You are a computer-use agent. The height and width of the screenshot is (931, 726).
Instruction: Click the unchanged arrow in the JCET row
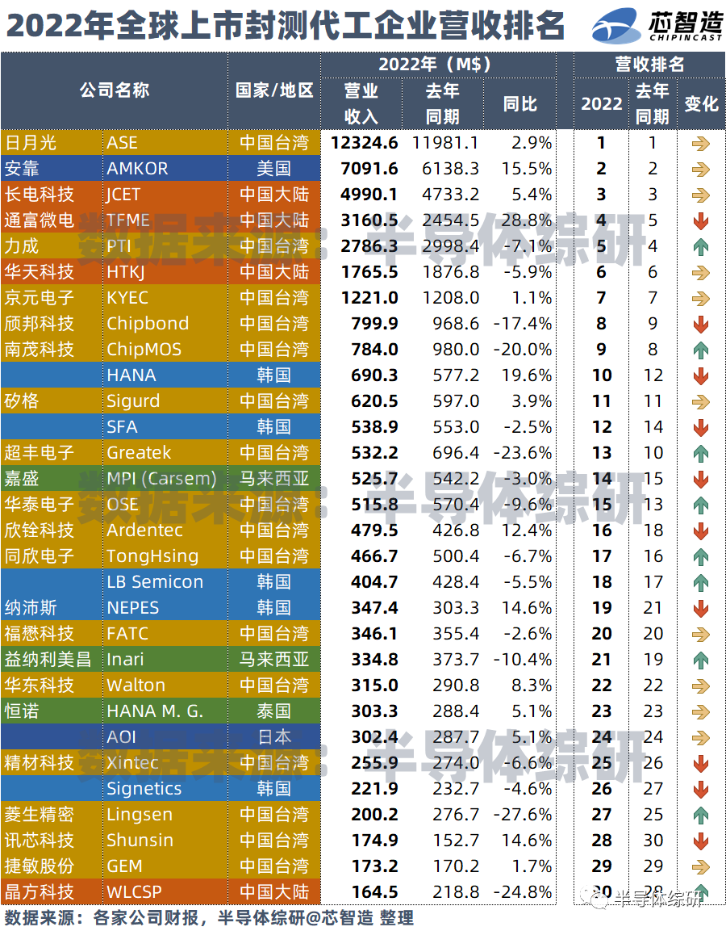[x=700, y=195]
